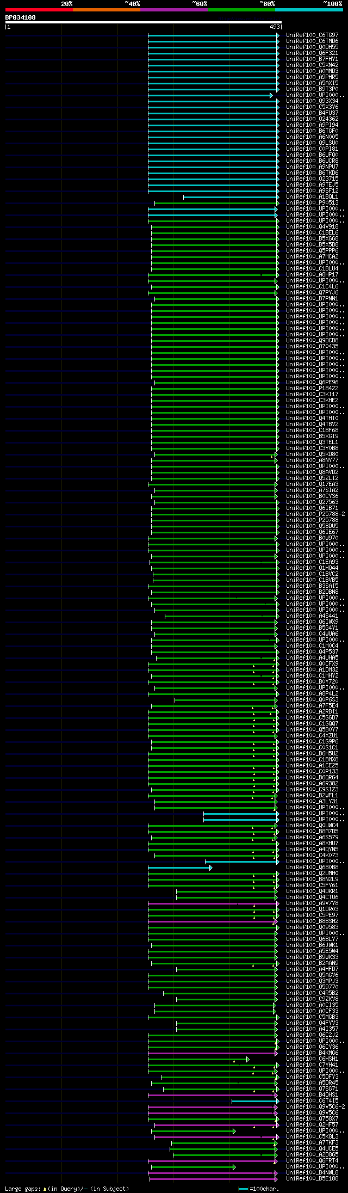Open hit UniRef100_B6H5U2
This screenshot has height=1193, width=348.
pyautogui.click(x=312, y=754)
